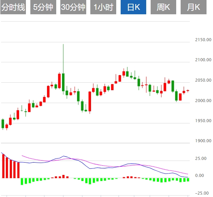Select the 5分钟 interval tab
Screen dimensions: 213x197
tap(43, 7)
